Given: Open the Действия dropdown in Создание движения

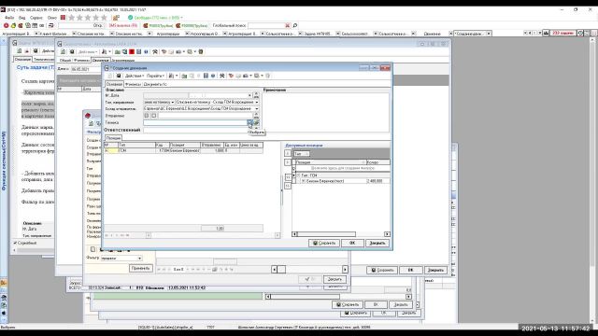Looking at the screenshot, I should tap(134, 76).
